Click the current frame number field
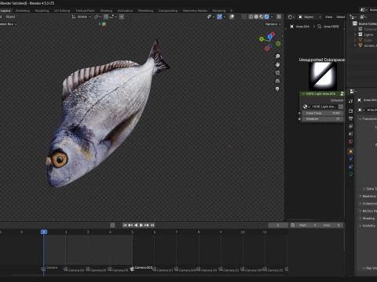This screenshot has height=282, width=377. [278, 225]
